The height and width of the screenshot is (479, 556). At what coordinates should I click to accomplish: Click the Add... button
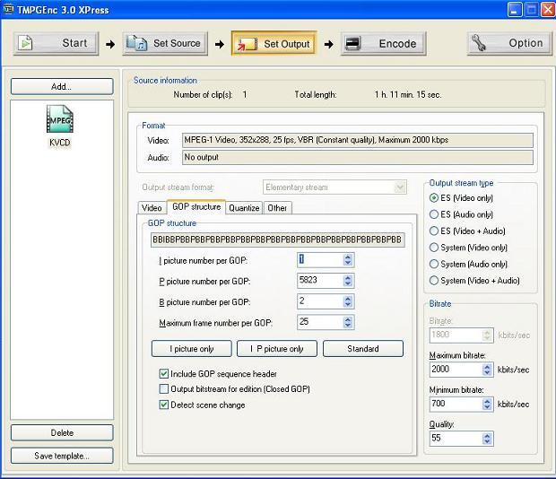click(x=62, y=86)
